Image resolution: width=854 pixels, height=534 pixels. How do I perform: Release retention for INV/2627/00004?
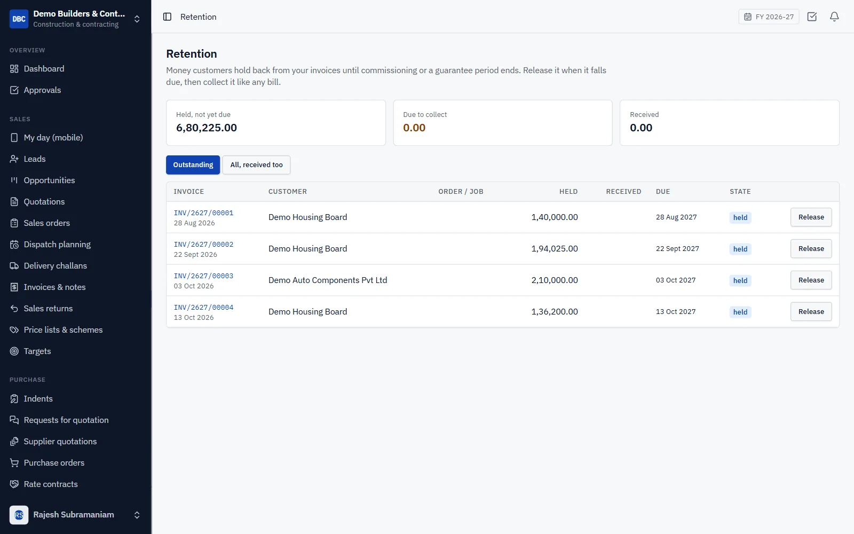click(811, 312)
